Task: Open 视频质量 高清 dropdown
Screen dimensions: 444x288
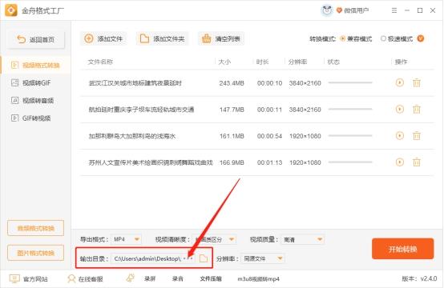Action: [303, 239]
